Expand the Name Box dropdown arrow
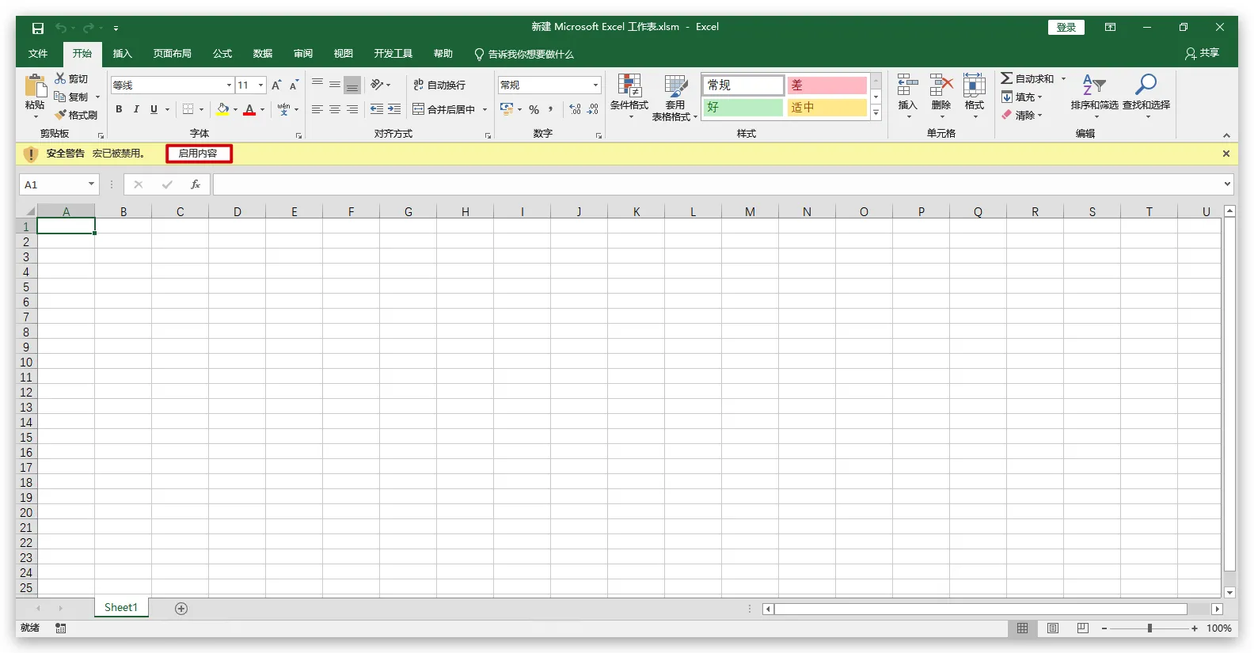The height and width of the screenshot is (653, 1254). pyautogui.click(x=91, y=184)
